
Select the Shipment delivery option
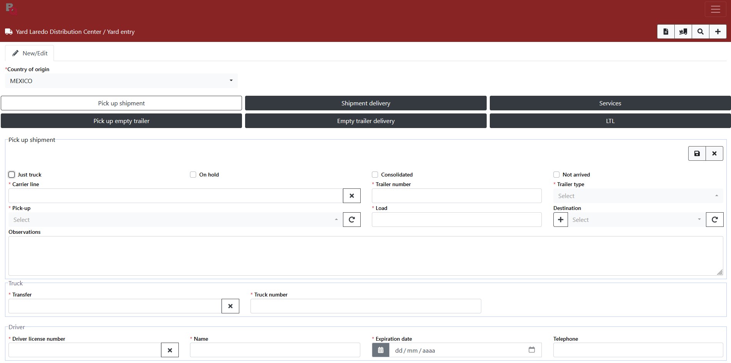(365, 103)
